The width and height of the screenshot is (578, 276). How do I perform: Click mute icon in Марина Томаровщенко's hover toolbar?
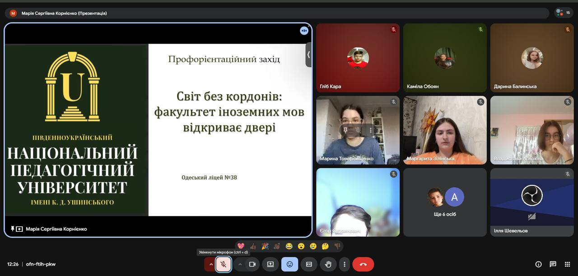[358, 130]
